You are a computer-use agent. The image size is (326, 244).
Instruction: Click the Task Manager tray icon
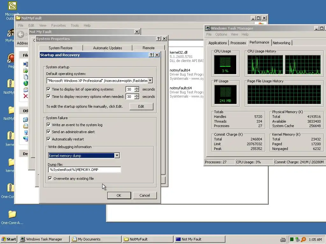[x=292, y=240]
